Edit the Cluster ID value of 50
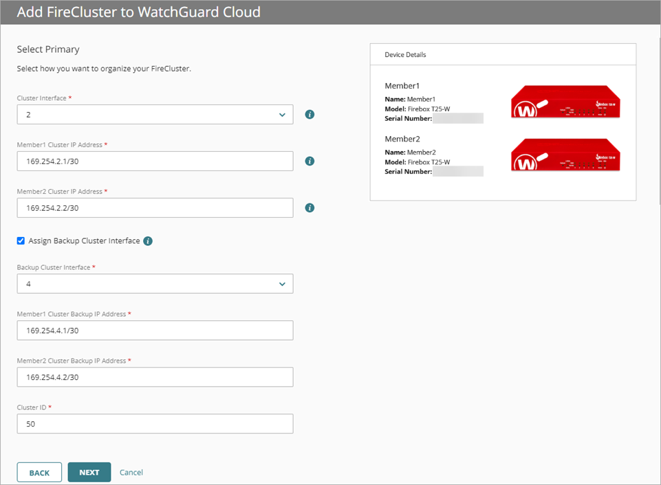This screenshot has height=485, width=661. point(155,424)
